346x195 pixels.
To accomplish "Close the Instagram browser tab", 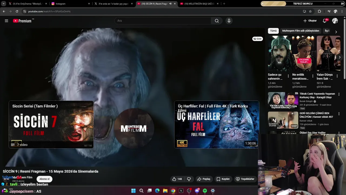I will pyautogui.click(x=89, y=4).
